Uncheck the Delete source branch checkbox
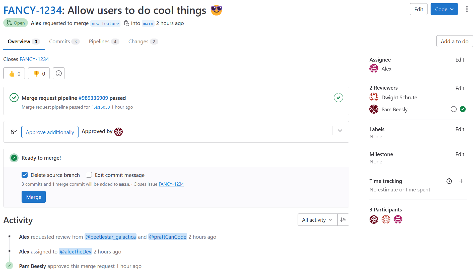This screenshot has height=274, width=475. pos(25,175)
